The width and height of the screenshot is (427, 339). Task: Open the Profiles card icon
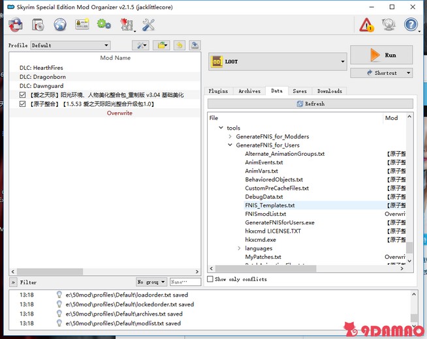(82, 25)
